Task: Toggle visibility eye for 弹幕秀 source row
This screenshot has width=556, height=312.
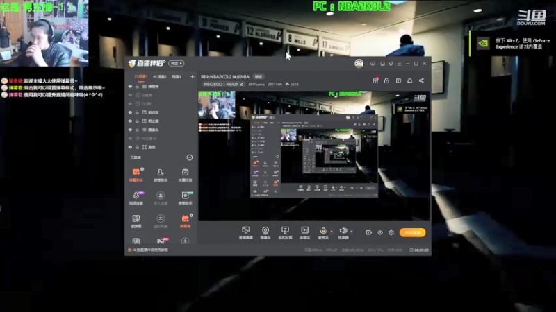Action: 130,87
